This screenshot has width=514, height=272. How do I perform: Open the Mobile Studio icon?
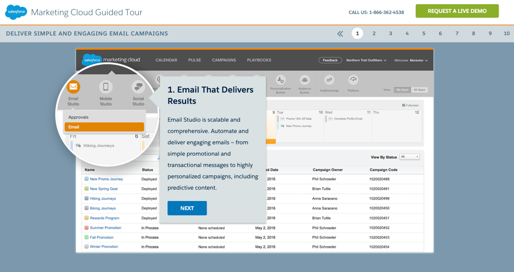tap(105, 87)
